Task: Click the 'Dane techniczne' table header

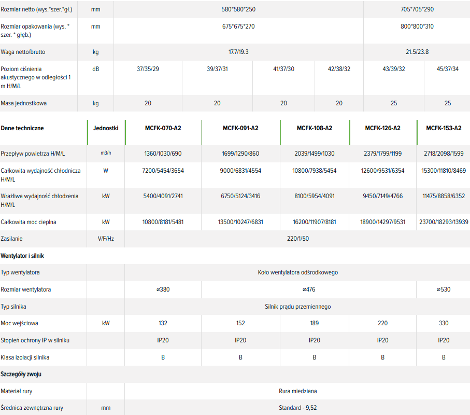Action: coord(22,128)
